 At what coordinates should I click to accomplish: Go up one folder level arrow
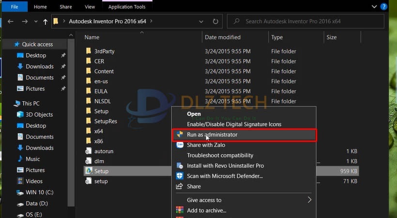point(45,22)
